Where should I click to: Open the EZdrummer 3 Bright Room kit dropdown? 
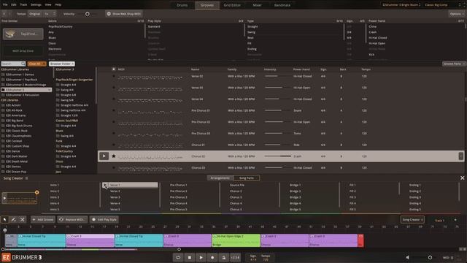[401, 5]
